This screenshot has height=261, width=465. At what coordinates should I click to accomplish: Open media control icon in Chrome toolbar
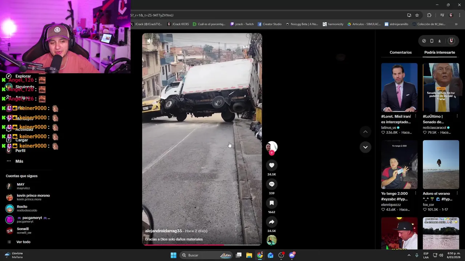pos(442,15)
